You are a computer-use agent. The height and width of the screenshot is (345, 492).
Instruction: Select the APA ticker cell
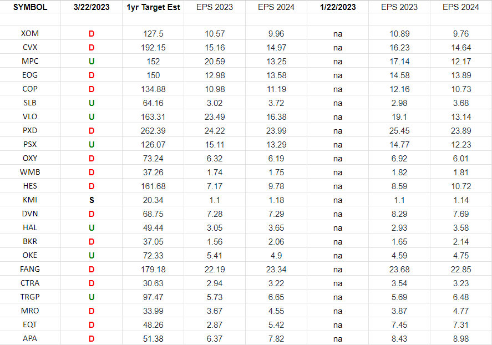click(x=30, y=339)
